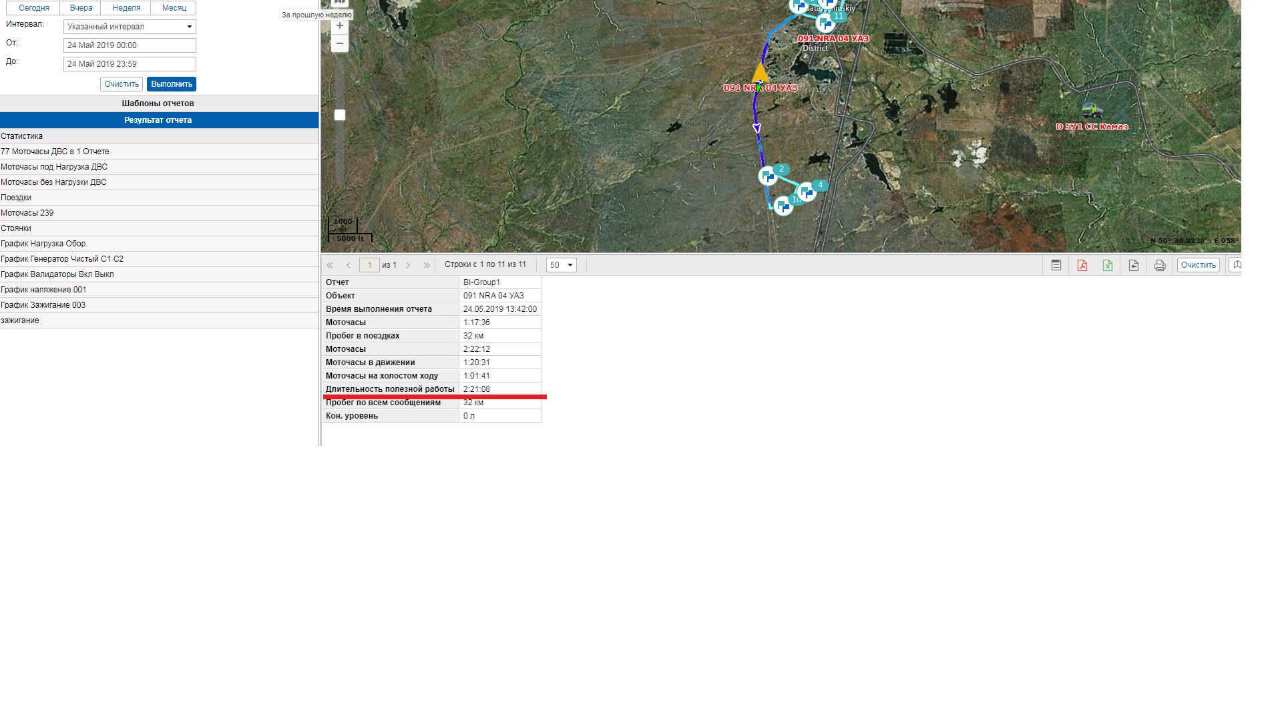Viewport: 1282px width, 721px height.
Task: Click the export to file icon
Action: (x=1134, y=266)
